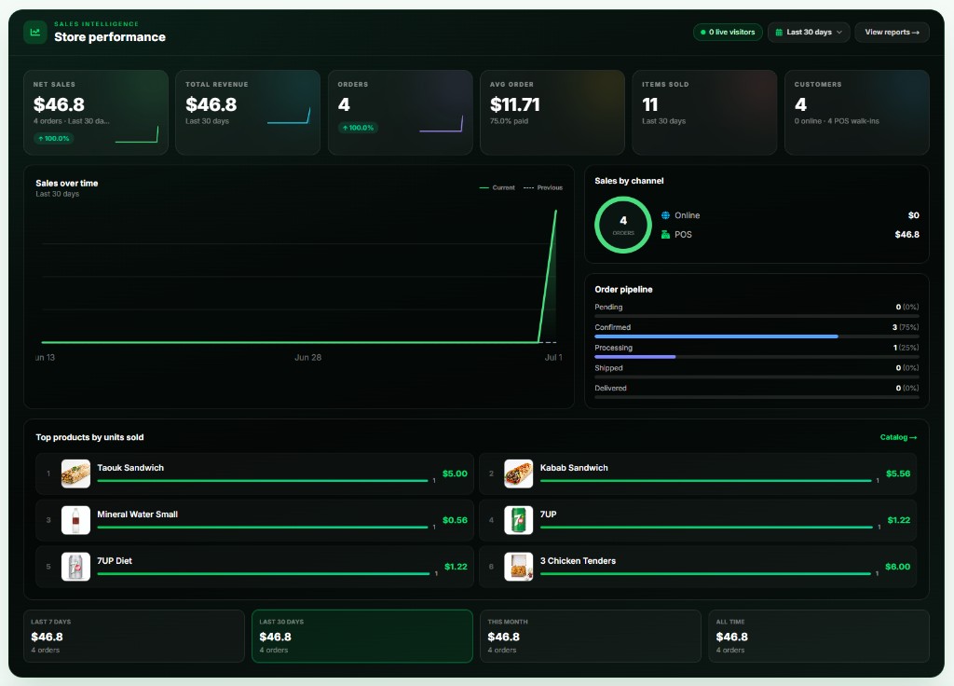Click the Confirmed 3 (75%) value

[906, 327]
